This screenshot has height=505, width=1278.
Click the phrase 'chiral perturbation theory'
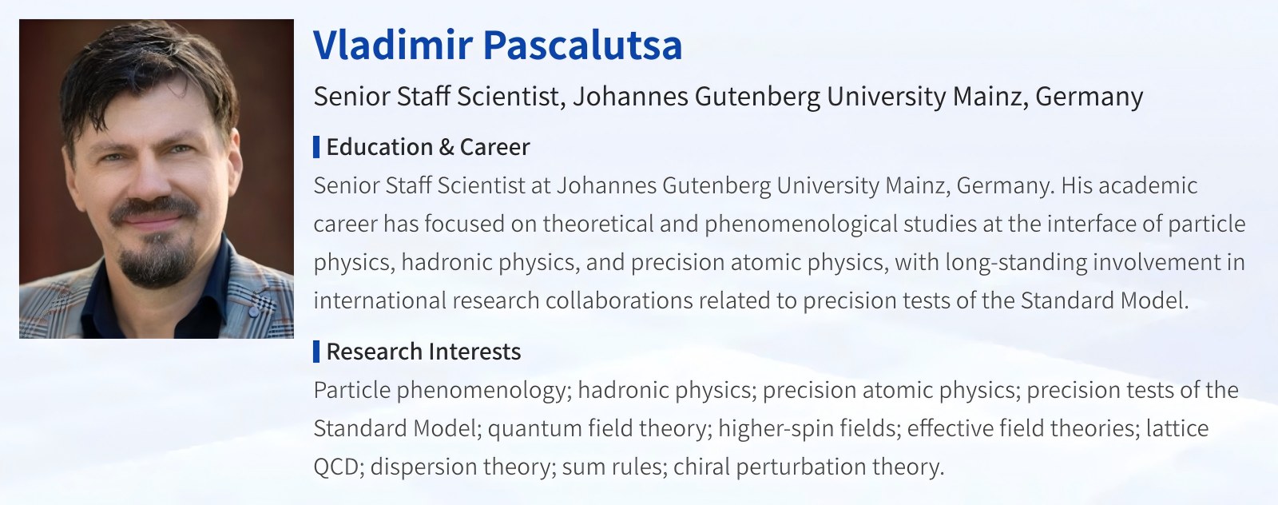(x=808, y=467)
